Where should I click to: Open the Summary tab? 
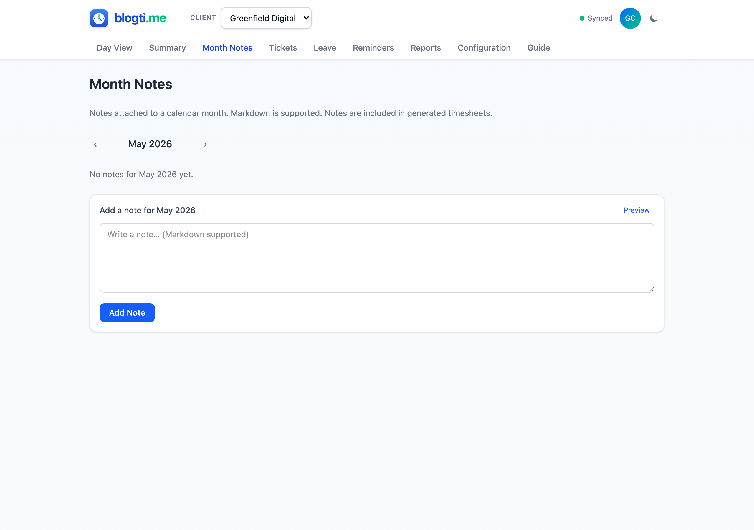coord(168,48)
